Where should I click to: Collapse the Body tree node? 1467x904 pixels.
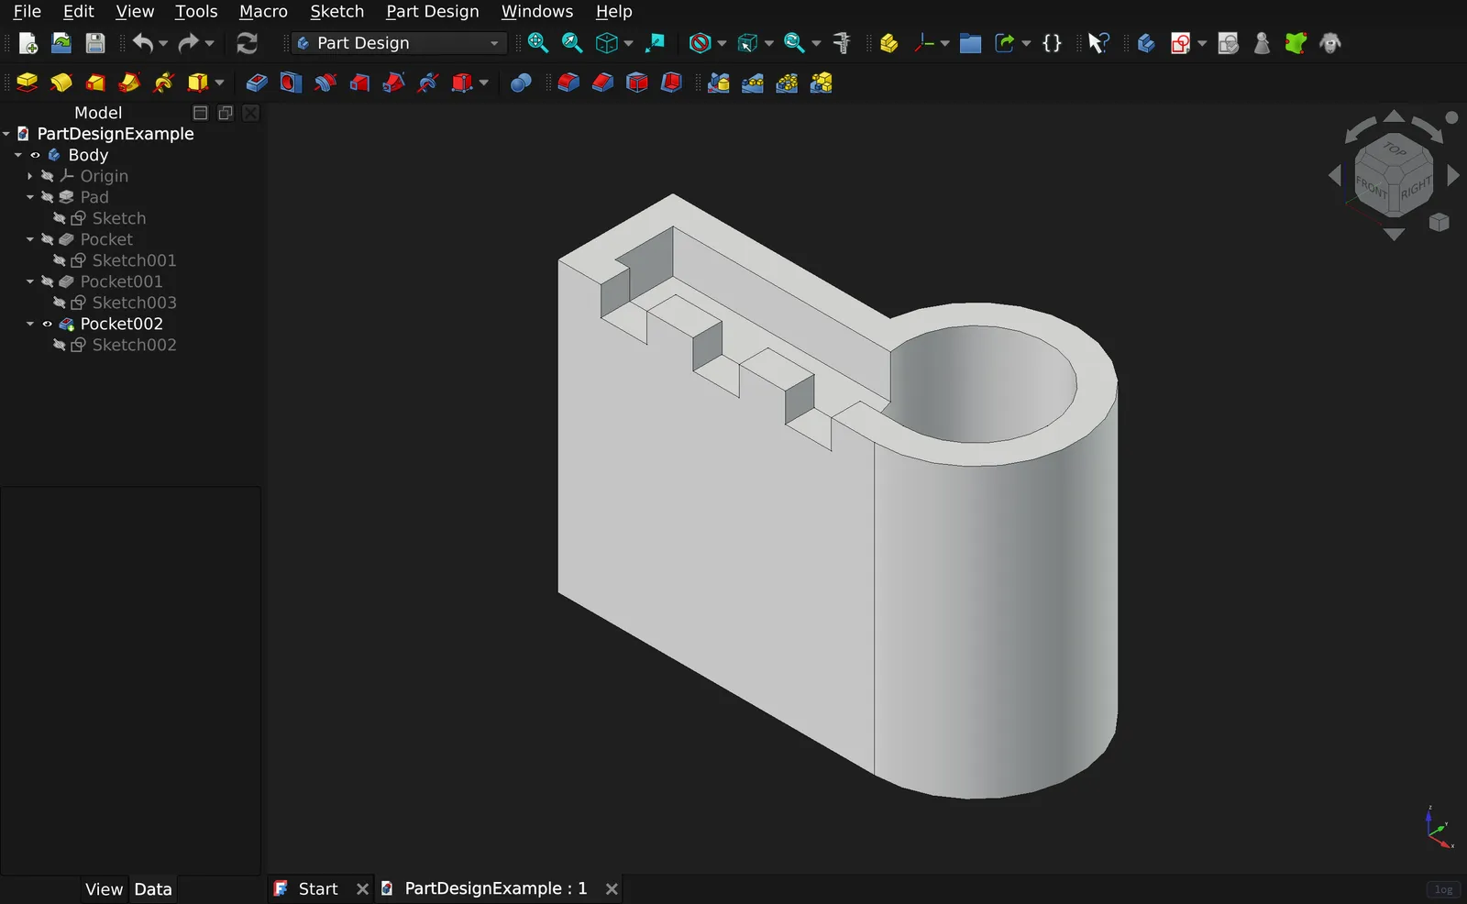tap(18, 155)
